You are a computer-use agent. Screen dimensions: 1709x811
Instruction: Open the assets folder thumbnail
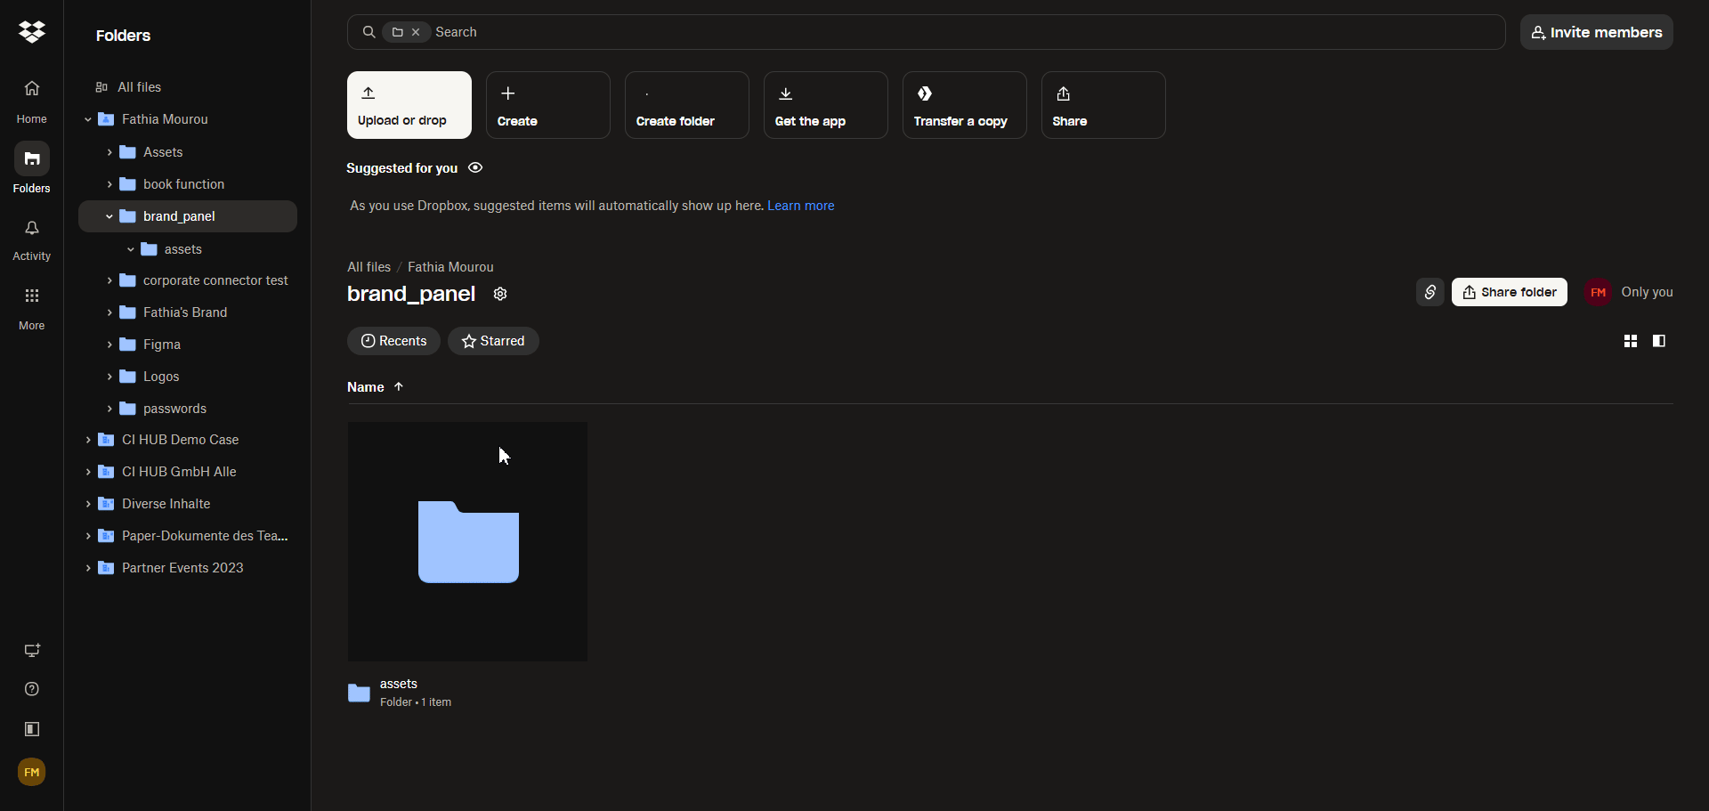[x=467, y=541]
